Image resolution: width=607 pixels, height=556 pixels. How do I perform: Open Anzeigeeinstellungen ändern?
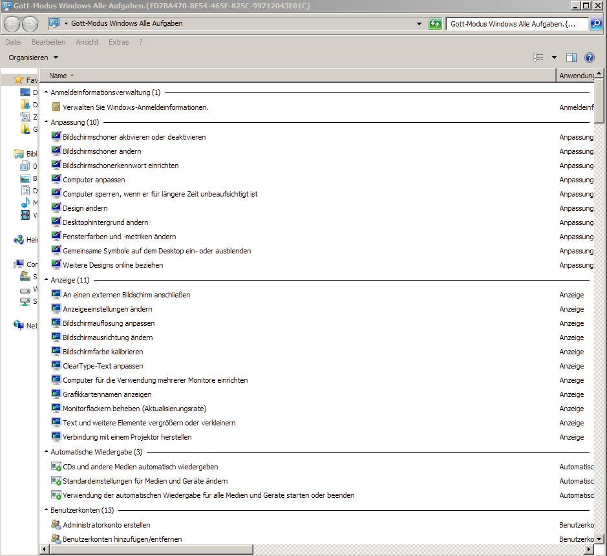click(107, 309)
